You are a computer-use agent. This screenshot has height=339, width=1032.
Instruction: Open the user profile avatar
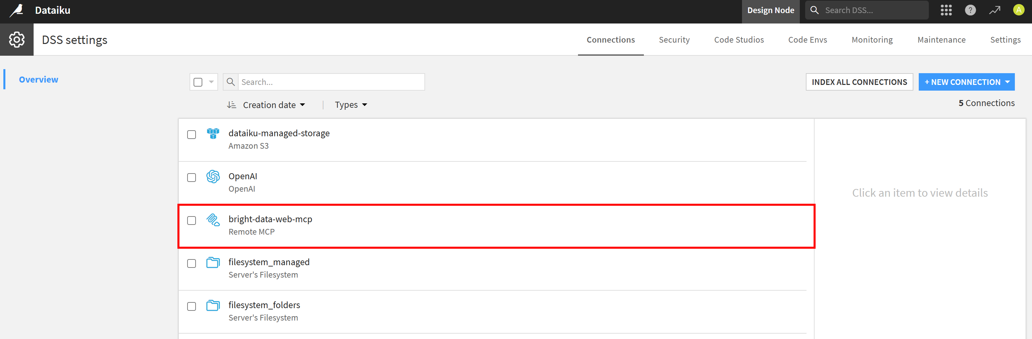point(1018,10)
